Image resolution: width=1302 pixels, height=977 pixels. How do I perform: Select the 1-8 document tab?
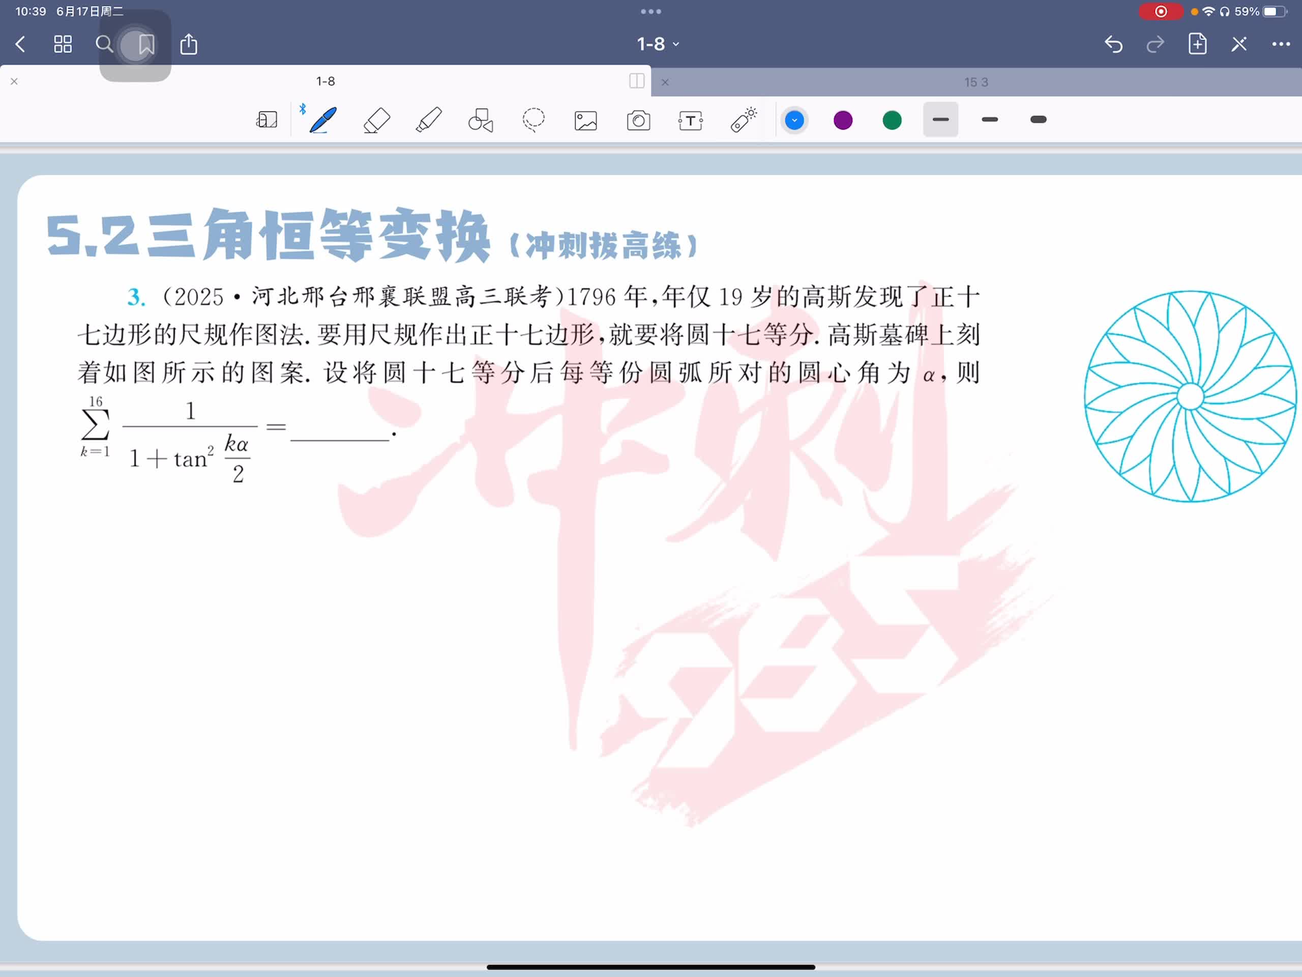point(325,81)
